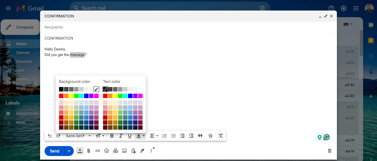Viewport: 377px width, 161px height.
Task: Insert a numbered list
Action: coord(165,136)
